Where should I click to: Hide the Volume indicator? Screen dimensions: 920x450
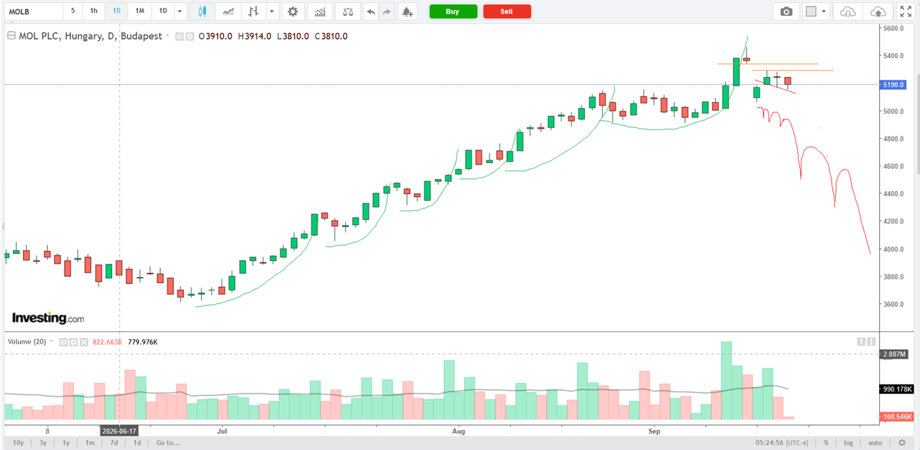click(63, 342)
